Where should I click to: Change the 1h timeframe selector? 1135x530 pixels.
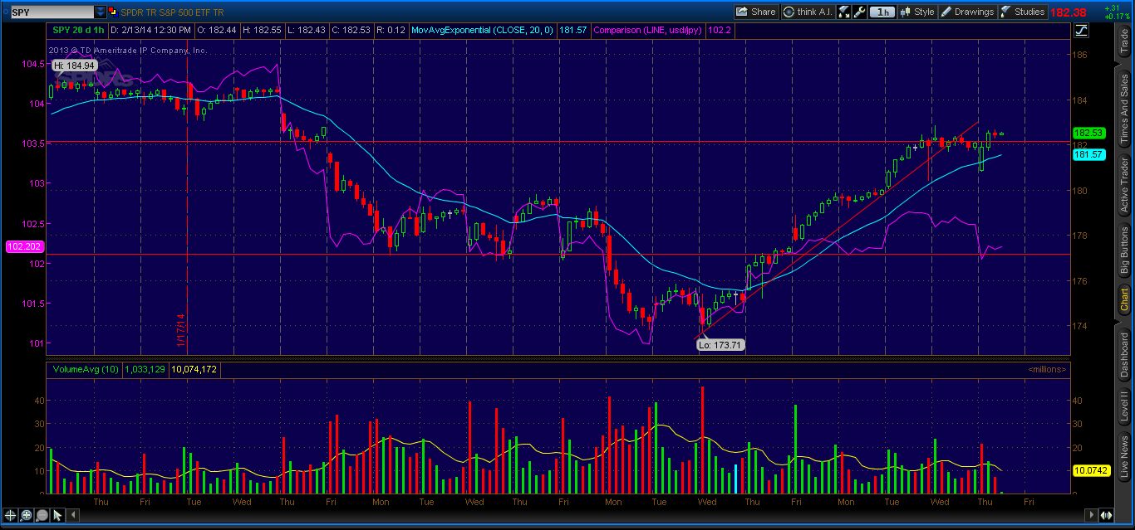pyautogui.click(x=882, y=12)
